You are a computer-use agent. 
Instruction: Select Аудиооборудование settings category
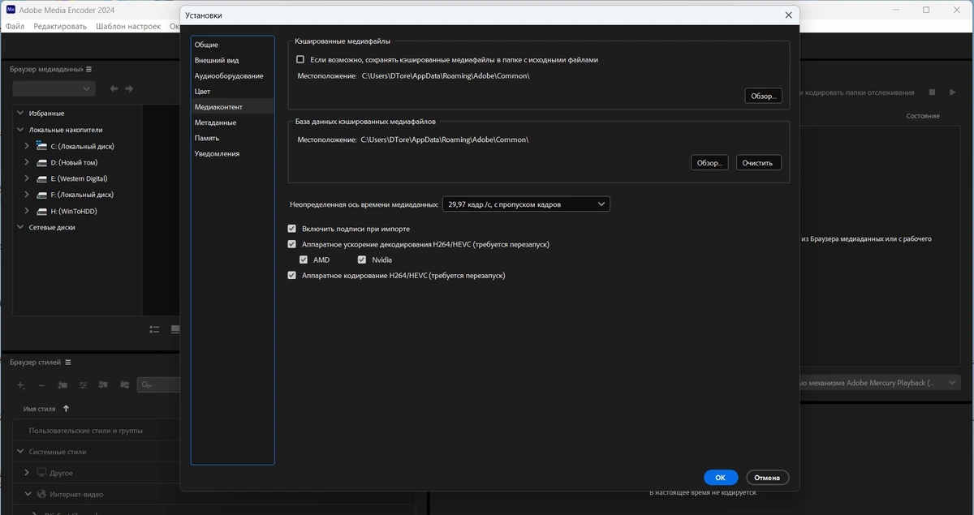[232, 75]
